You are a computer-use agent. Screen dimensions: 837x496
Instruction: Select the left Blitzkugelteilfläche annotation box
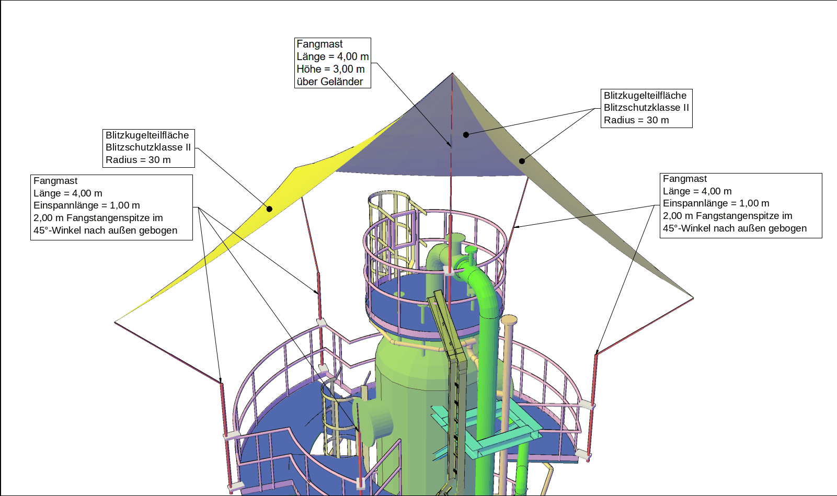tap(148, 148)
